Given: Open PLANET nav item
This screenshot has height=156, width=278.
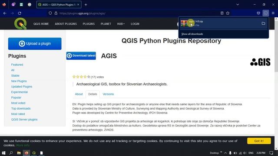Looking at the screenshot, I should click(x=106, y=24).
